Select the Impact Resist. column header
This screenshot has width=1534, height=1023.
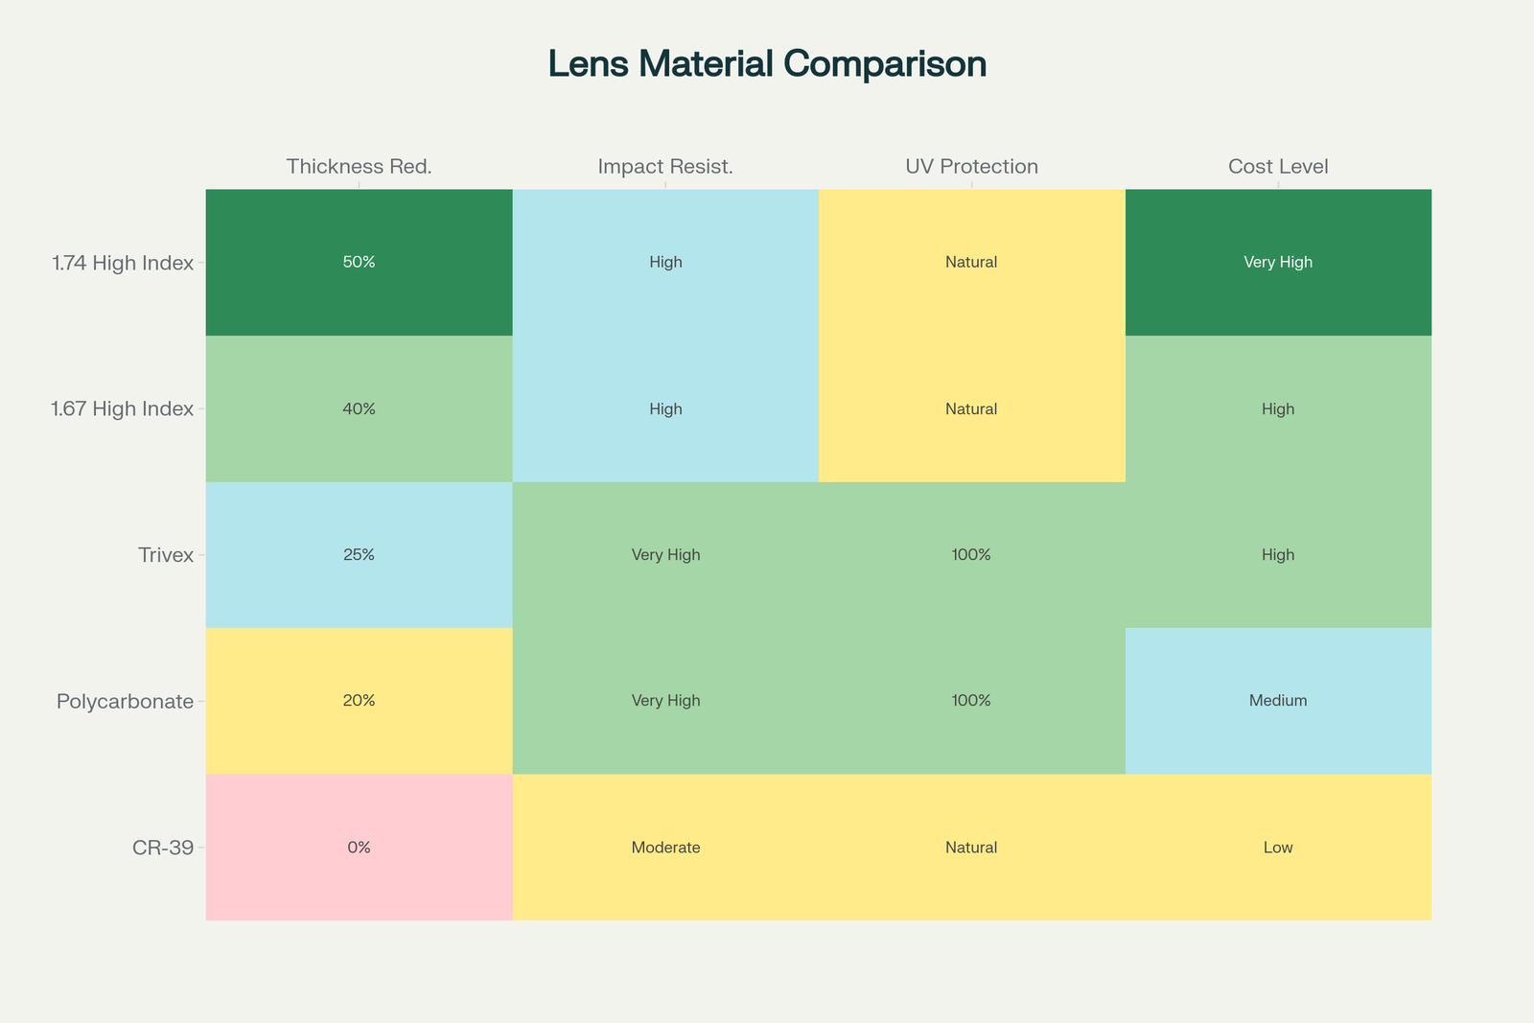click(665, 167)
